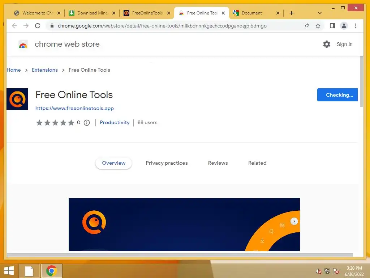Click the vertical page scrollbar
The image size is (370, 278).
[361, 81]
